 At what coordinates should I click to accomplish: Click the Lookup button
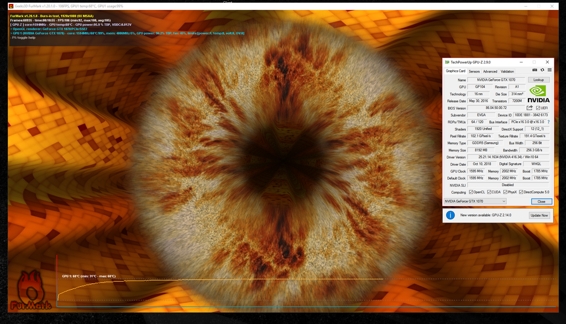538,80
